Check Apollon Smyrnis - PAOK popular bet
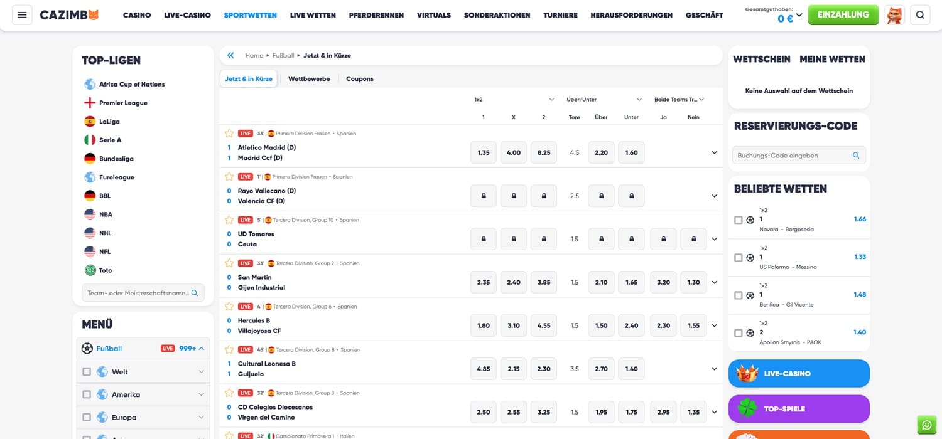 [739, 333]
